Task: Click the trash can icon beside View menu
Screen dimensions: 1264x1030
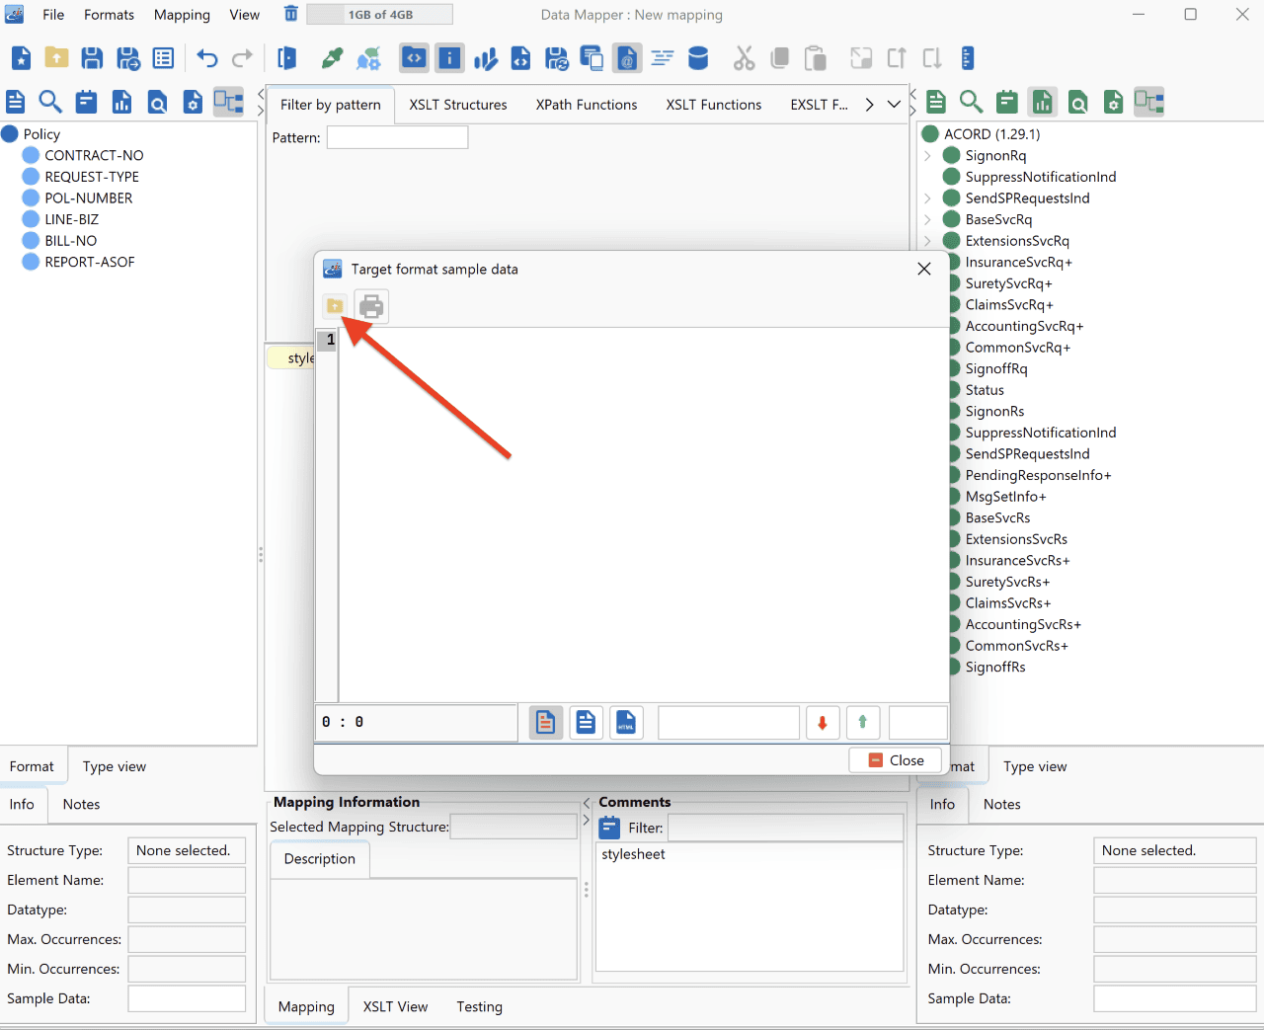Action: click(x=291, y=14)
